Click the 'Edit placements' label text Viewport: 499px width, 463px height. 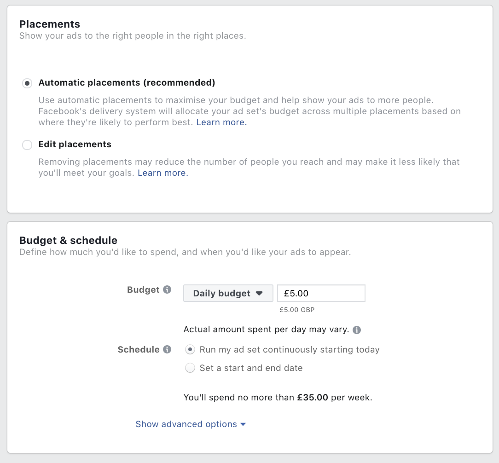click(x=75, y=145)
